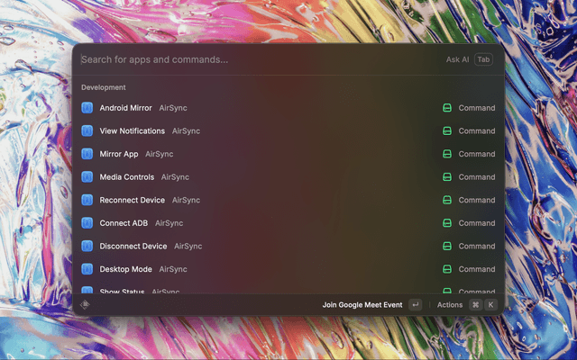This screenshot has width=577, height=360.
Task: Click the AirSync icon beside Media Controls
Action: [x=87, y=177]
